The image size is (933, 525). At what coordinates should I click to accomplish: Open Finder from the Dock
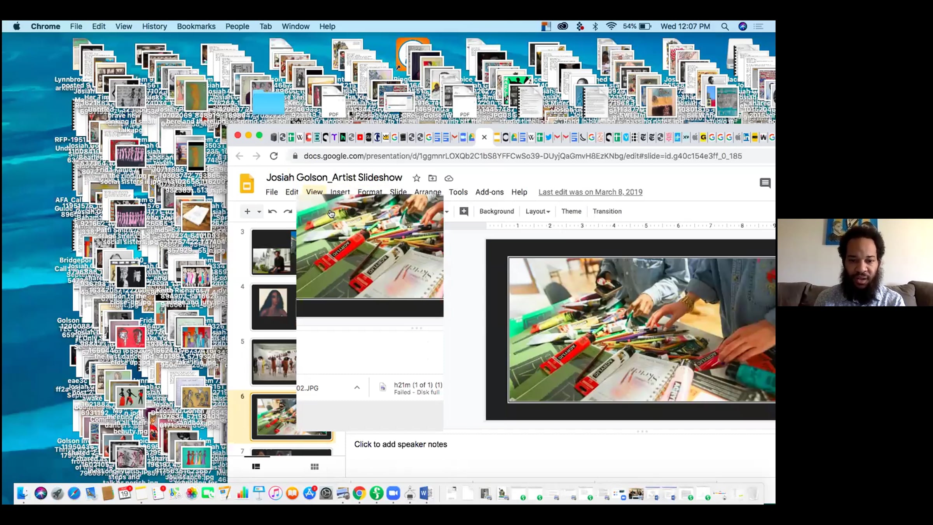[x=23, y=493]
